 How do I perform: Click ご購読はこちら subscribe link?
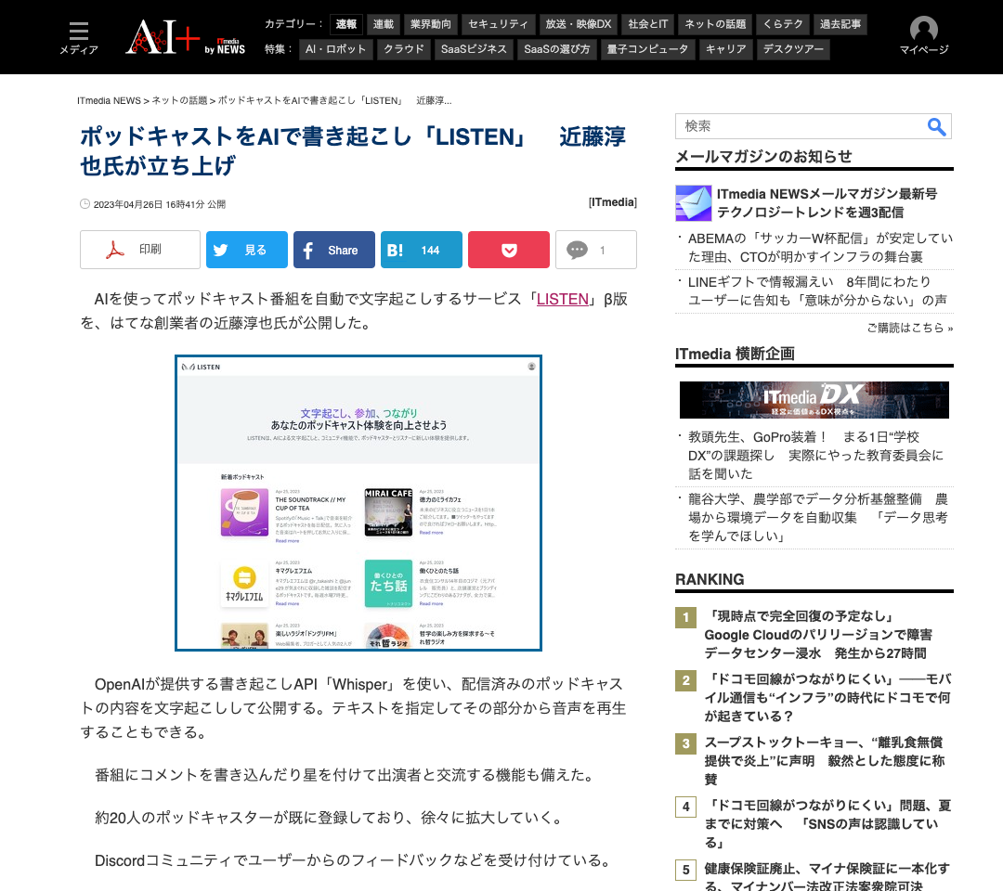[910, 328]
